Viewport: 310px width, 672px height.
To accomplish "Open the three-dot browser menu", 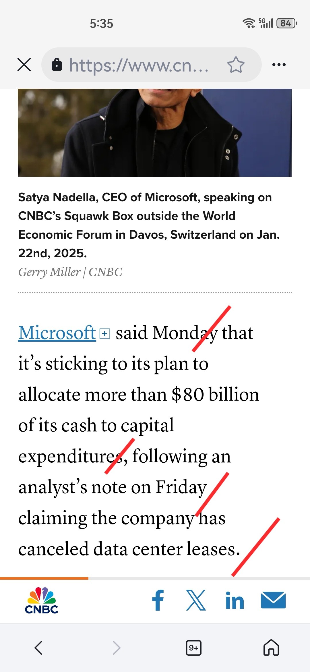I will (x=279, y=65).
